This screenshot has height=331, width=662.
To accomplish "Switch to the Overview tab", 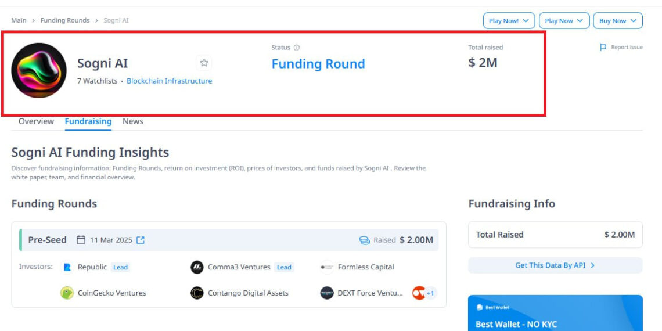I will [x=37, y=121].
